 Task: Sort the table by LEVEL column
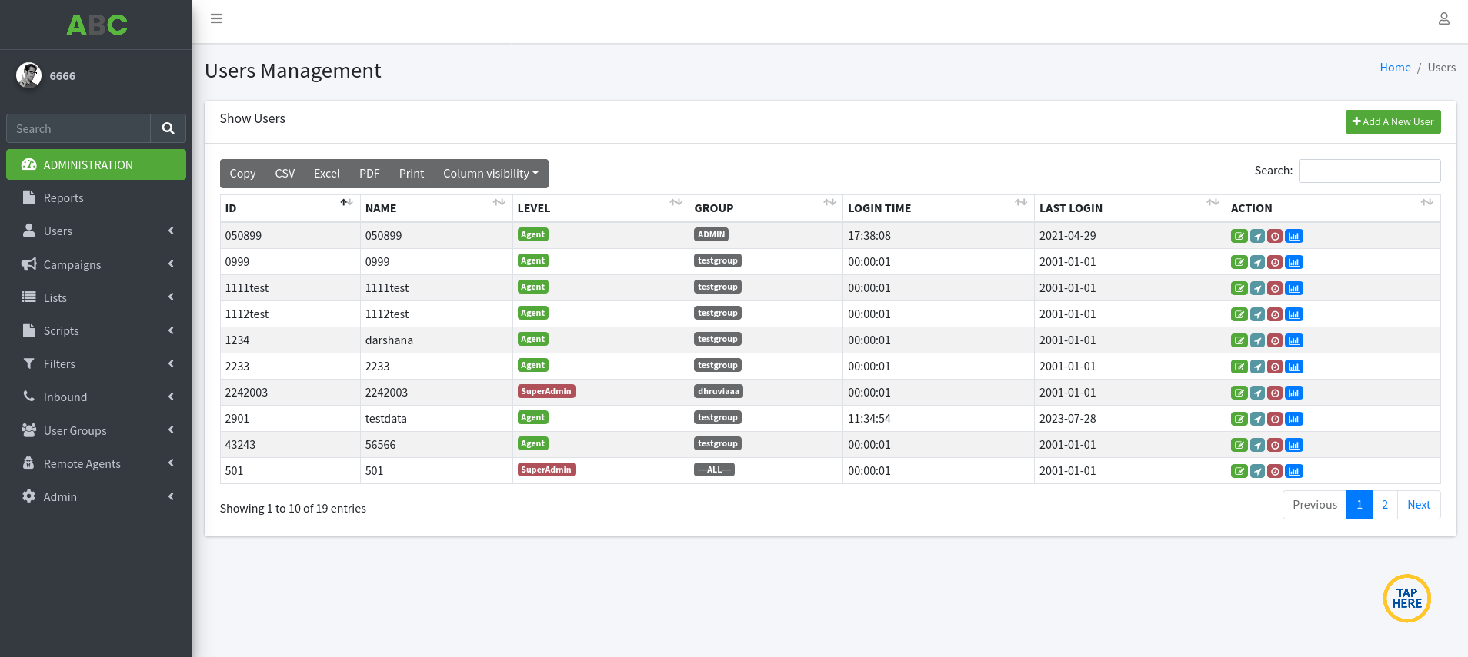[600, 208]
